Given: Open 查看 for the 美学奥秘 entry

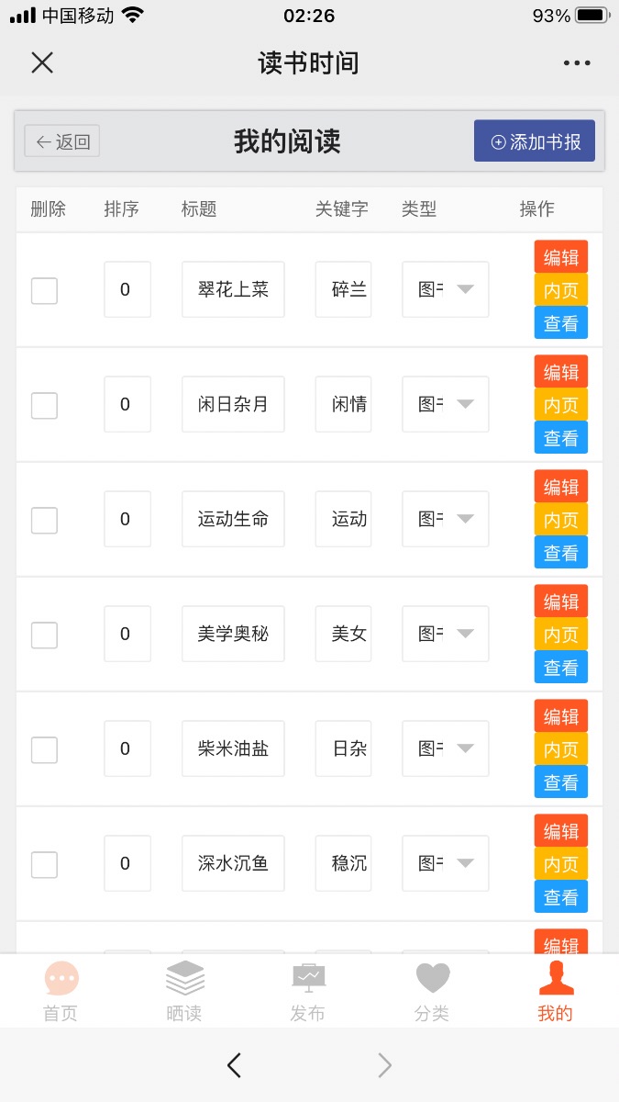Looking at the screenshot, I should pos(560,668).
